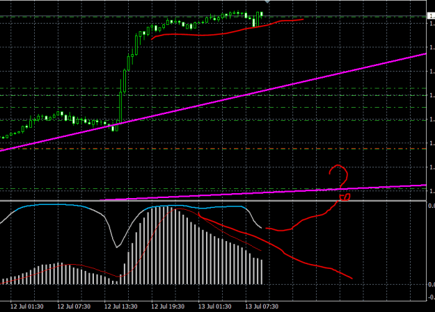Viewport: 435px width, 312px height.
Task: Click the '13 Jul 07:30' time label
Action: coord(262,306)
